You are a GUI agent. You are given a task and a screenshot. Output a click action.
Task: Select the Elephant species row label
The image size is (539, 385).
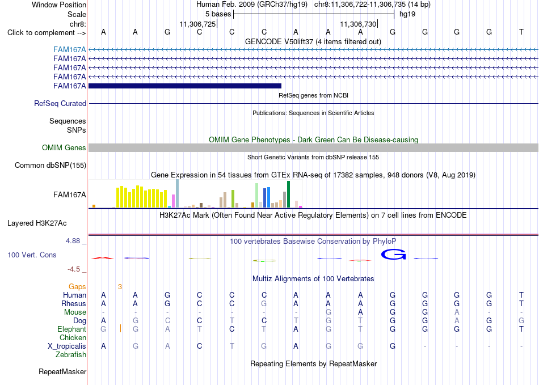[x=71, y=329]
